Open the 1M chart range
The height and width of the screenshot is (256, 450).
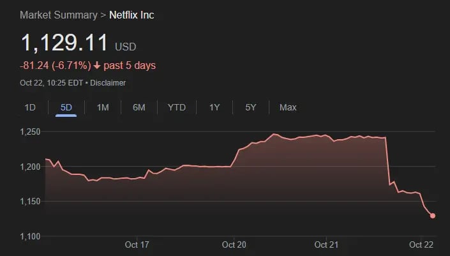pyautogui.click(x=103, y=107)
